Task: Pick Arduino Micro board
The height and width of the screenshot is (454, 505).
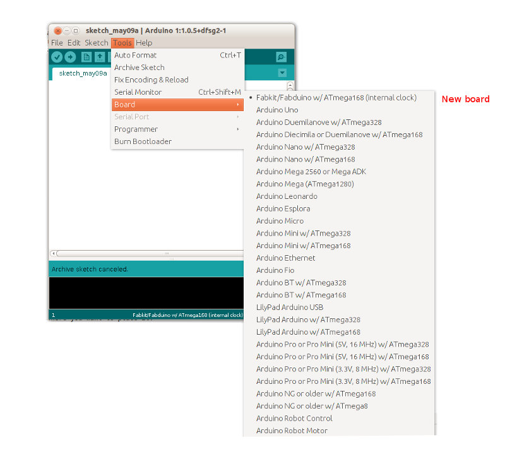Action: 339,221
